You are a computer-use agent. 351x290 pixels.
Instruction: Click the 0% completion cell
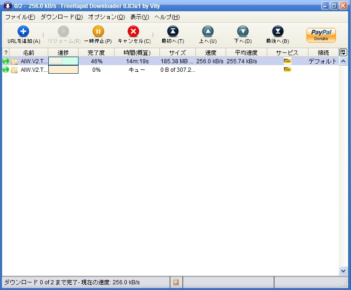pyautogui.click(x=97, y=70)
